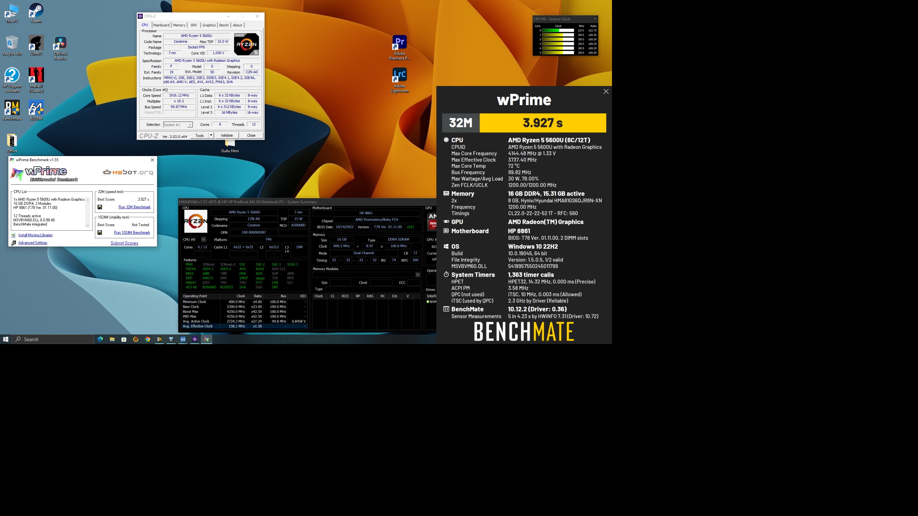This screenshot has height=516, width=918.
Task: Select the Gullu filmi desktop file
Action: (x=230, y=147)
